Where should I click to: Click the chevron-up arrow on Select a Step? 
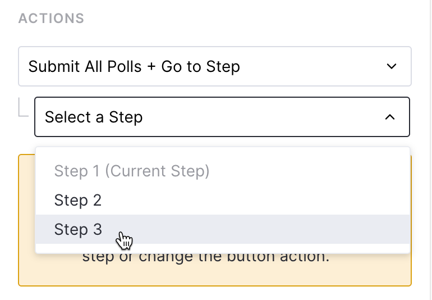[389, 117]
